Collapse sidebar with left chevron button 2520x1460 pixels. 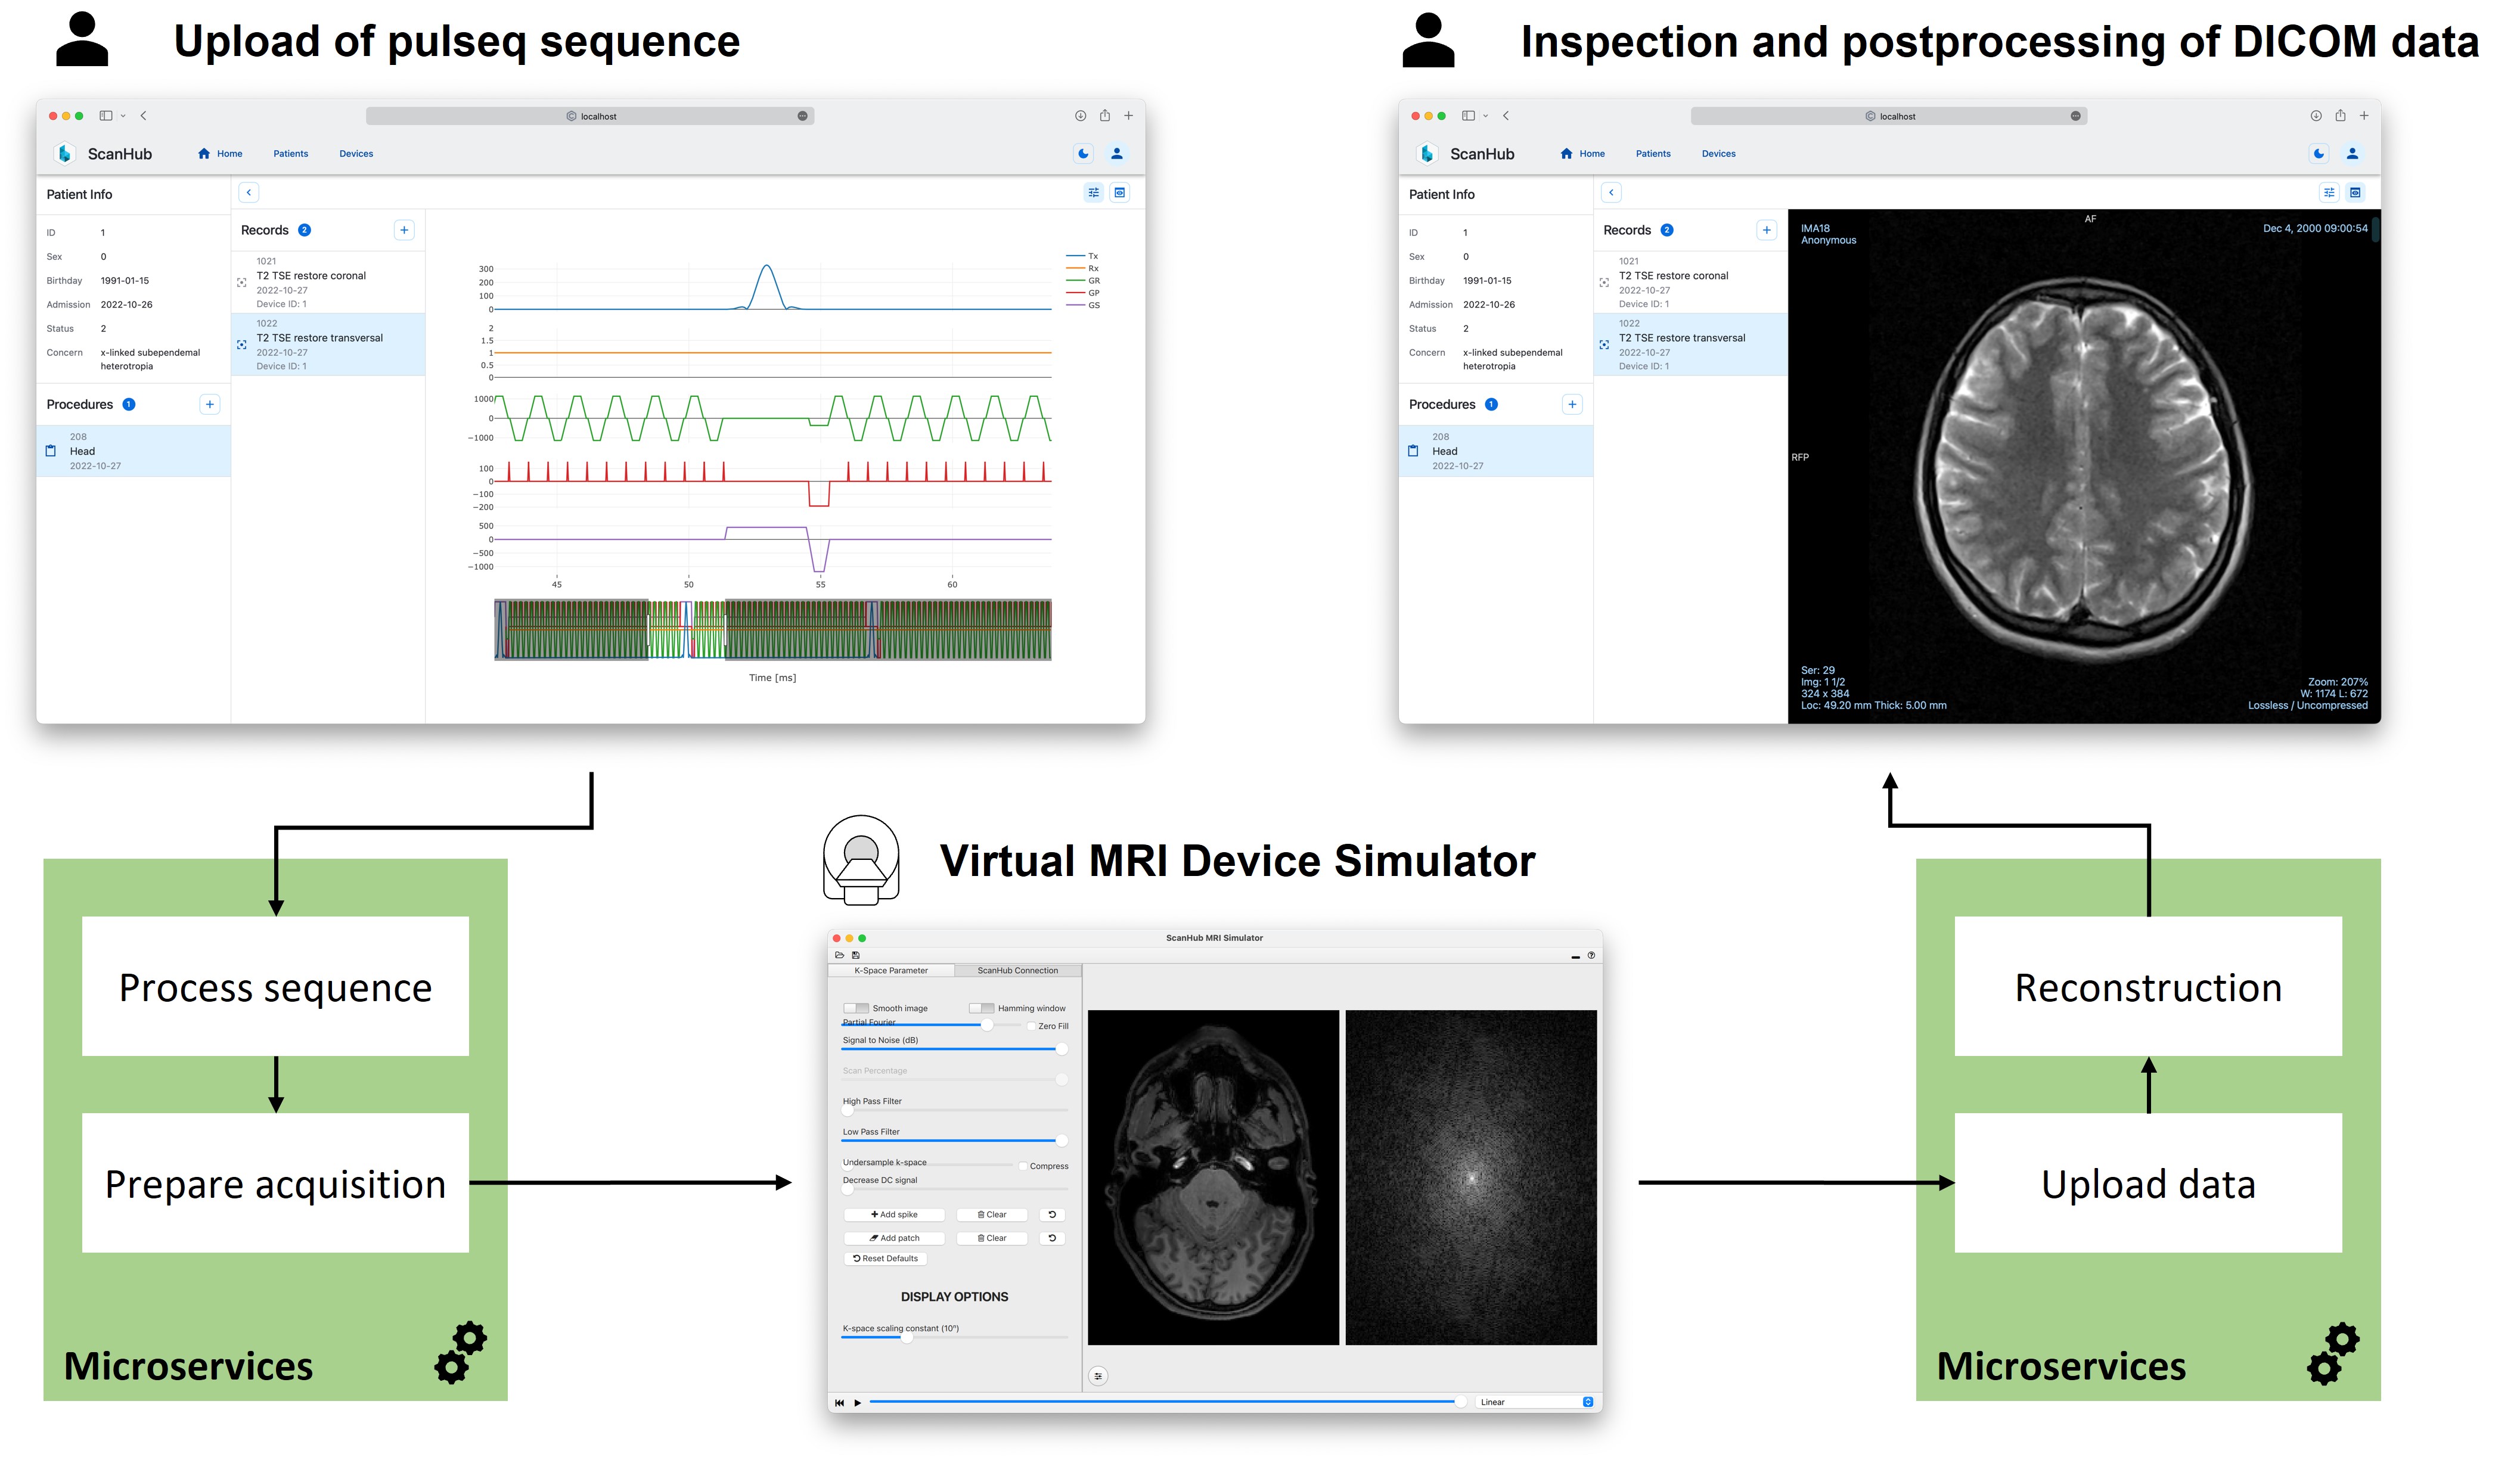coord(249,192)
